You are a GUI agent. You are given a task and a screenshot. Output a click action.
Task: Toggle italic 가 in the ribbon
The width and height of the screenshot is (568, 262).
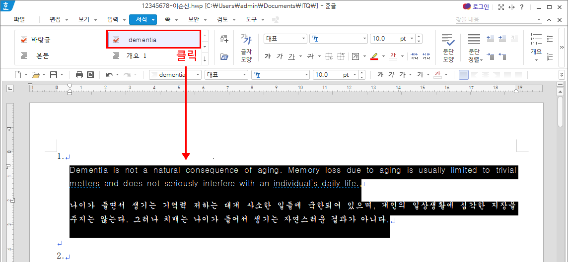pyautogui.click(x=280, y=56)
